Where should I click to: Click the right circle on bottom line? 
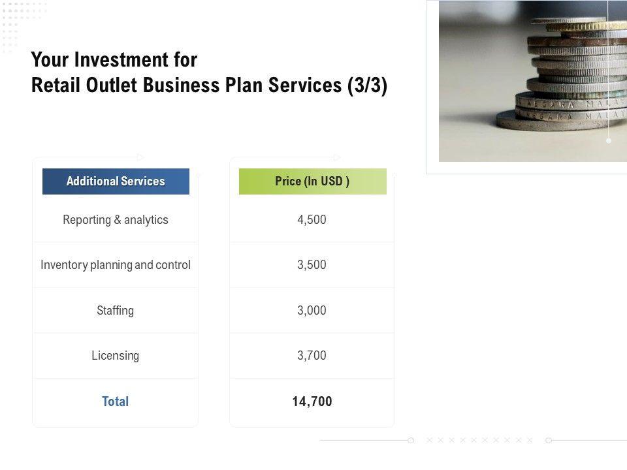[x=549, y=441]
